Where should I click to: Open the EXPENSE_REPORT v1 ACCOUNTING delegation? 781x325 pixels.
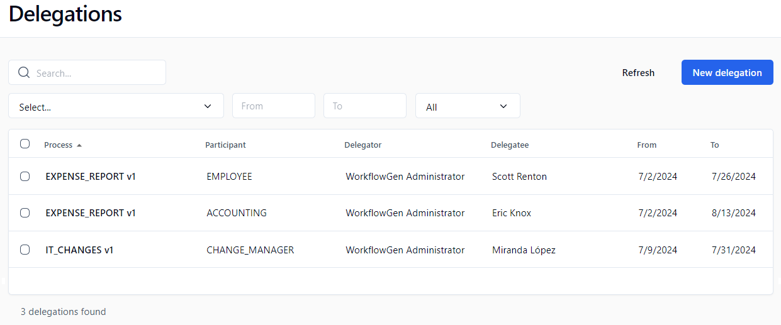click(91, 213)
